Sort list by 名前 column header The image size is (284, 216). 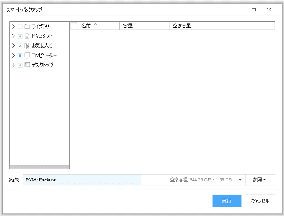(88, 26)
